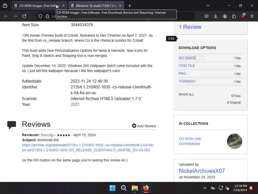Image resolution: width=258 pixels, height=194 pixels.
Task: Download the PNG file
Action: 182,74
